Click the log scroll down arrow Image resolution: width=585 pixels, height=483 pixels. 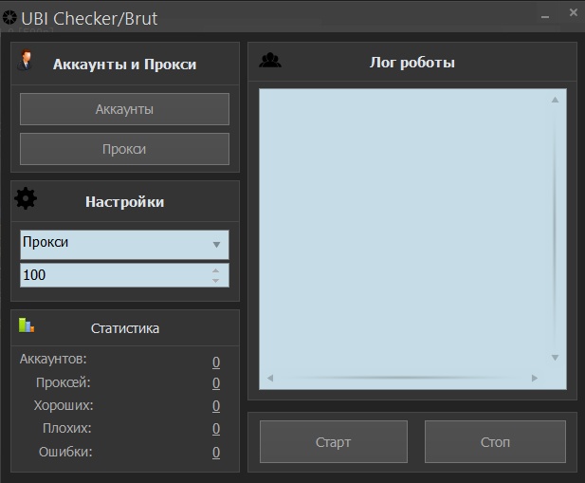pos(556,358)
